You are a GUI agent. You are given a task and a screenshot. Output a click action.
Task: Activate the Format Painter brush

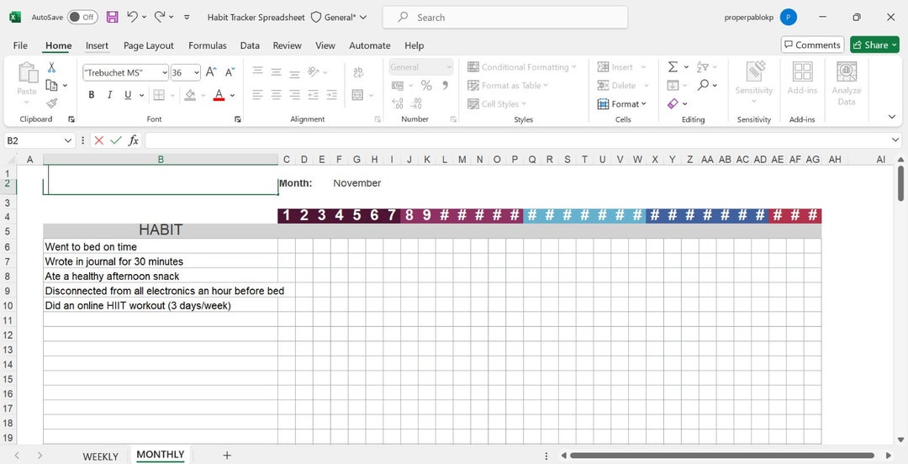[51, 103]
